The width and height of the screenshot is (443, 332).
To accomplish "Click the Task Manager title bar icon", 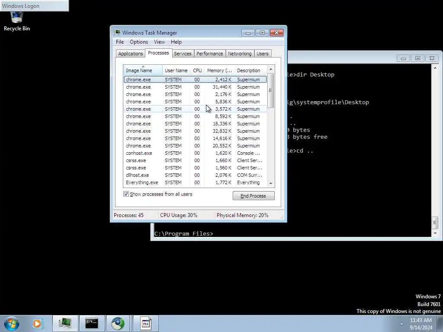I will click(x=117, y=32).
